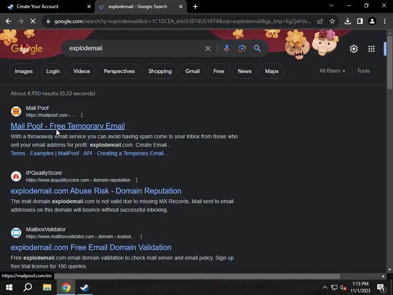Select the About 4,950 results text
The height and width of the screenshot is (295, 393).
53,93
